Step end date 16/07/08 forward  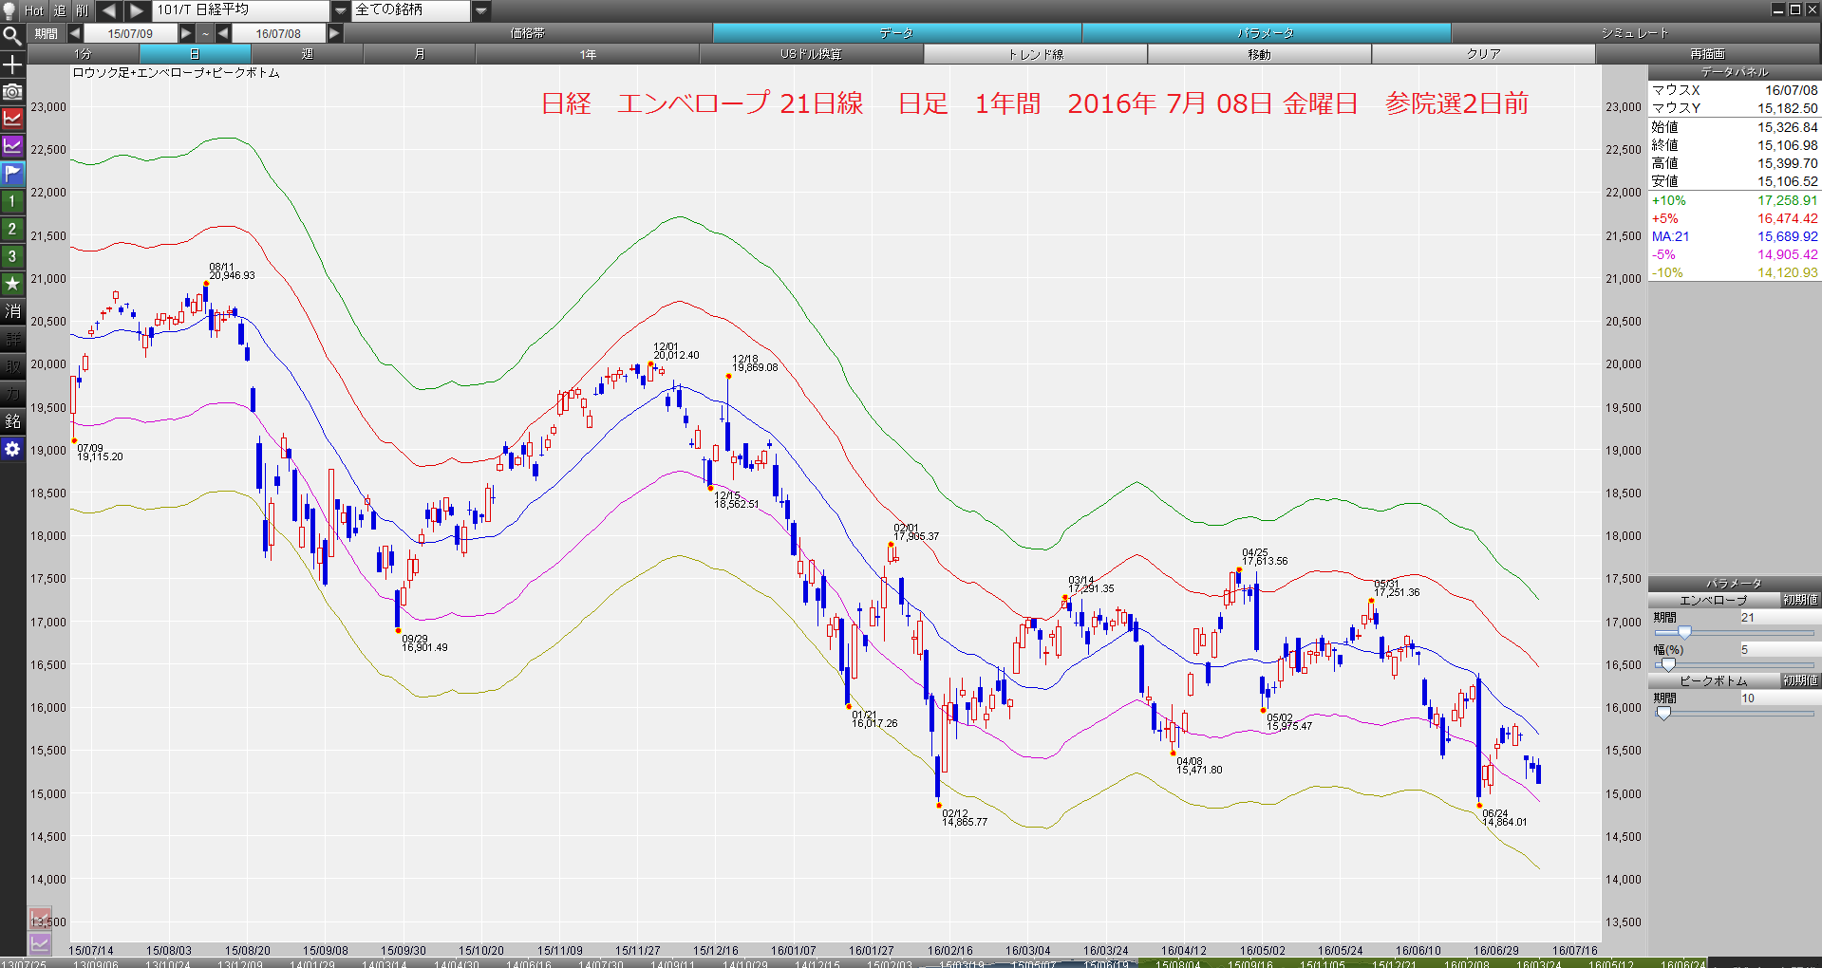pyautogui.click(x=334, y=33)
